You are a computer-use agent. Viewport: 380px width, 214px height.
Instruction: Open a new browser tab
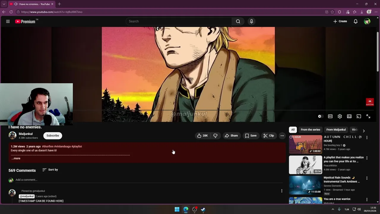click(x=59, y=4)
